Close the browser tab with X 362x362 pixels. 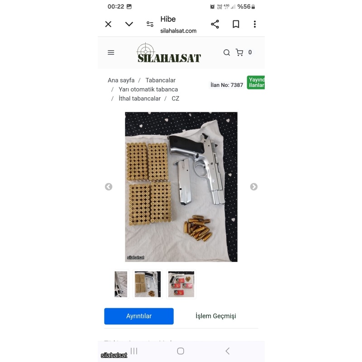tap(108, 24)
